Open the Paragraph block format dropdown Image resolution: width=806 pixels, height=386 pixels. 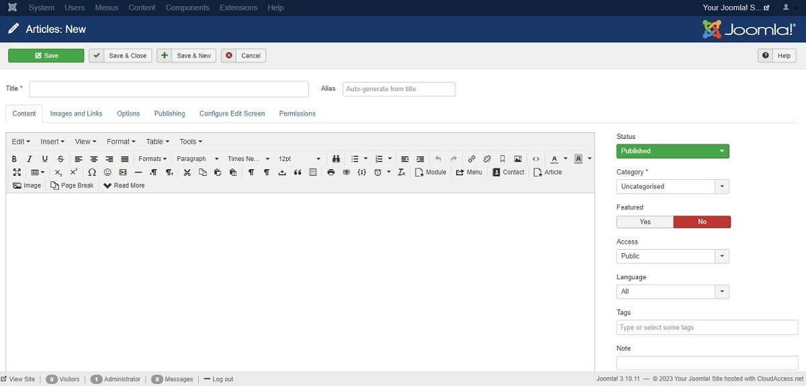point(197,159)
